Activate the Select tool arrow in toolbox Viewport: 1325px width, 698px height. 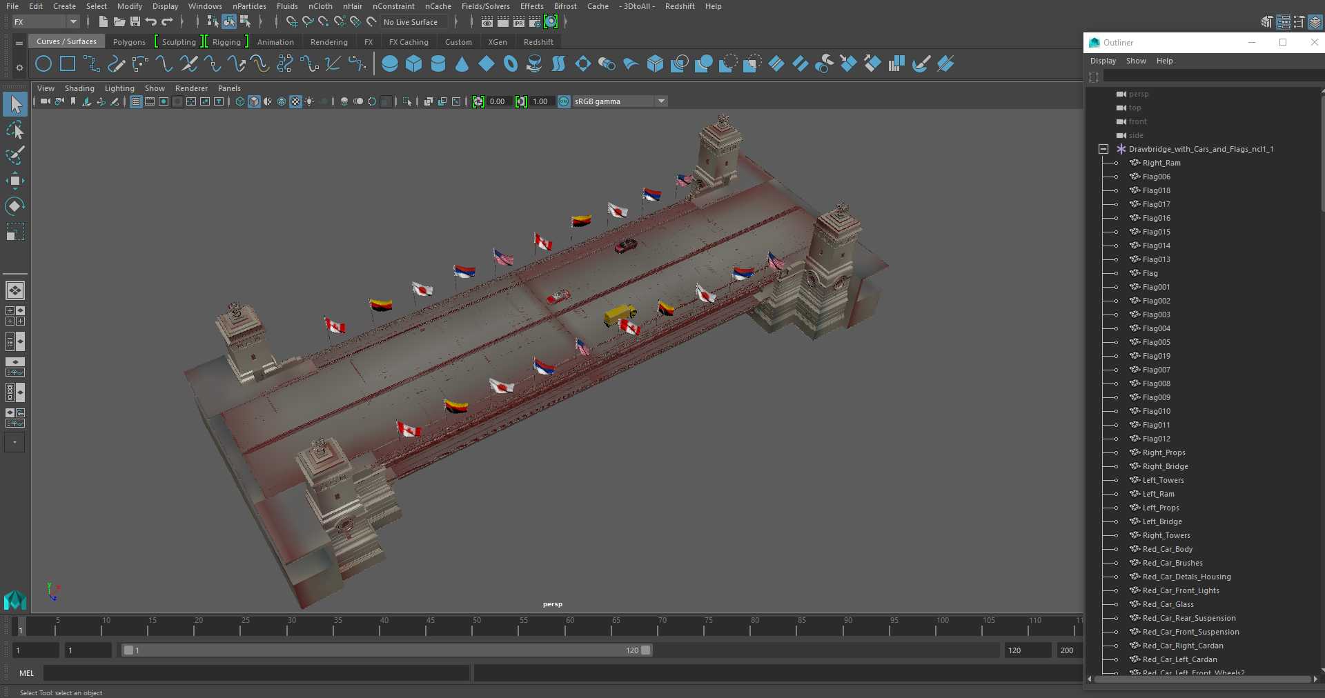tap(15, 105)
